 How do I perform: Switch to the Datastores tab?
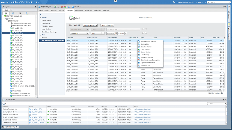[97, 10]
